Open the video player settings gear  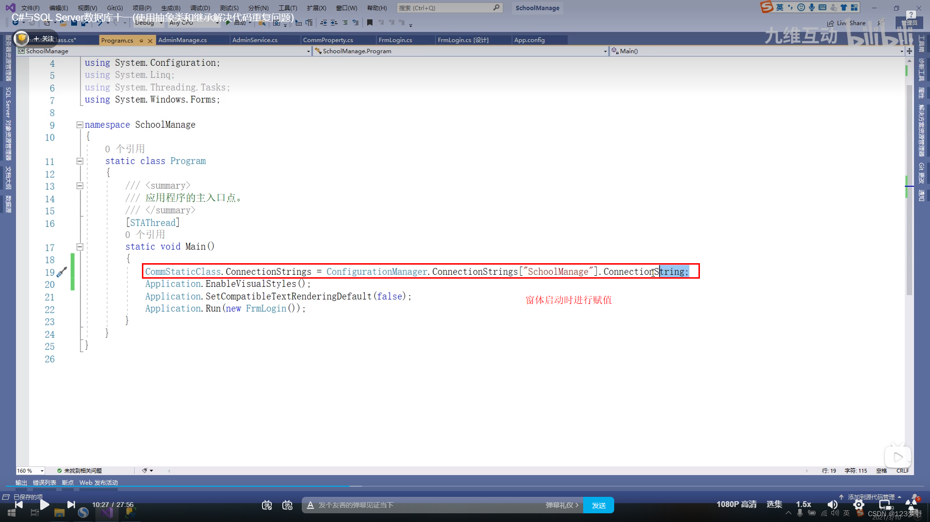tap(859, 505)
